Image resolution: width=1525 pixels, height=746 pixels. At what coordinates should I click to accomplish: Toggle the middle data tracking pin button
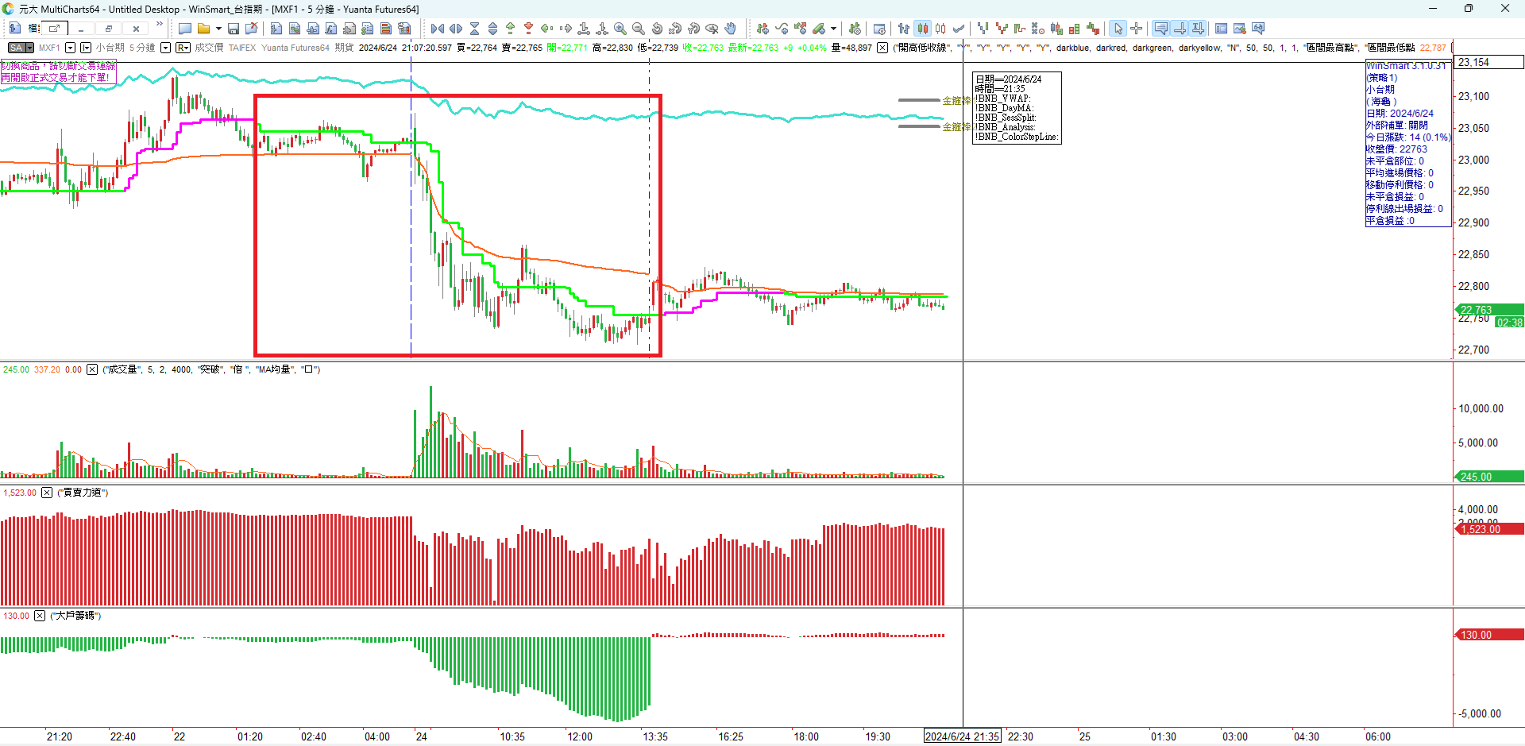point(1179,29)
